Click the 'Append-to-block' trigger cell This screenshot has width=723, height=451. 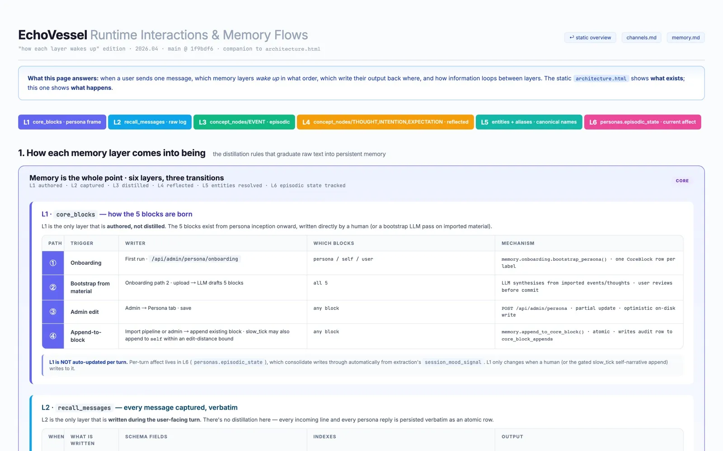pos(91,336)
